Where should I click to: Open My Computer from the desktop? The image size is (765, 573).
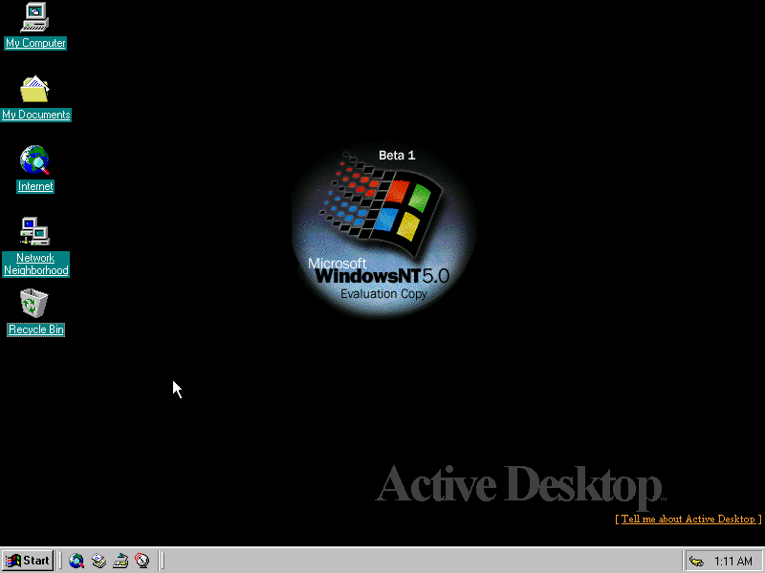35,17
